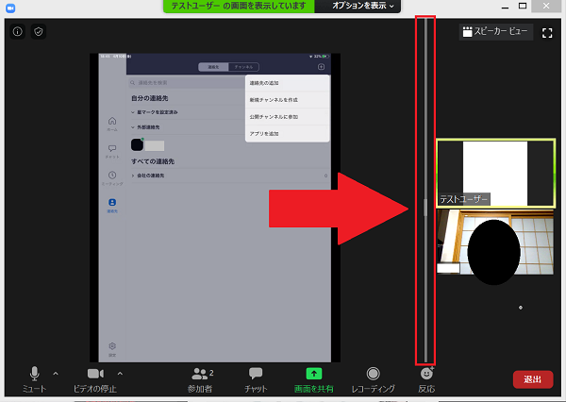566x402 pixels.
Task: Click the plus icon in shared iPad header
Action: [x=321, y=67]
